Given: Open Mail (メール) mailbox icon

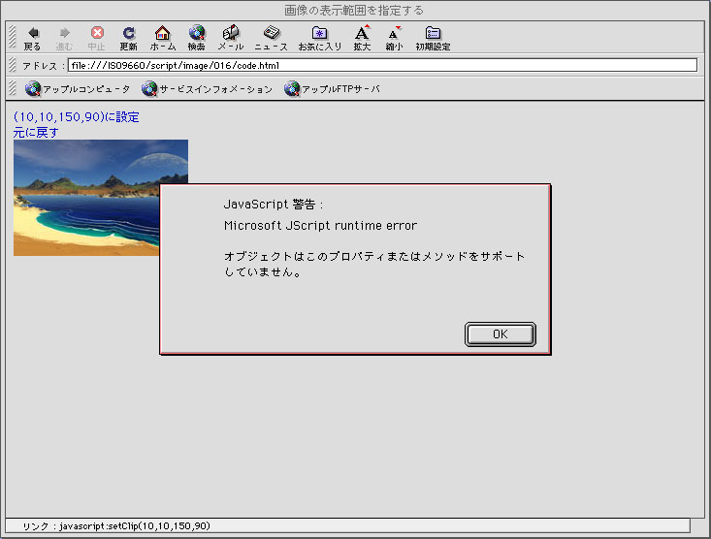Looking at the screenshot, I should point(231,33).
